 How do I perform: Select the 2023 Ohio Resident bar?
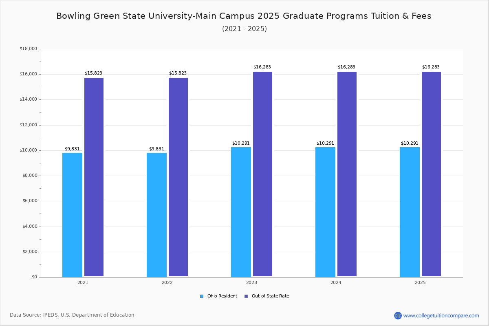241,212
